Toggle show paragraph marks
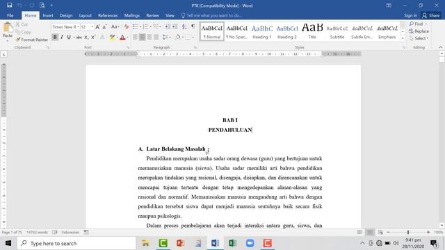The image size is (445, 250). 193,26
